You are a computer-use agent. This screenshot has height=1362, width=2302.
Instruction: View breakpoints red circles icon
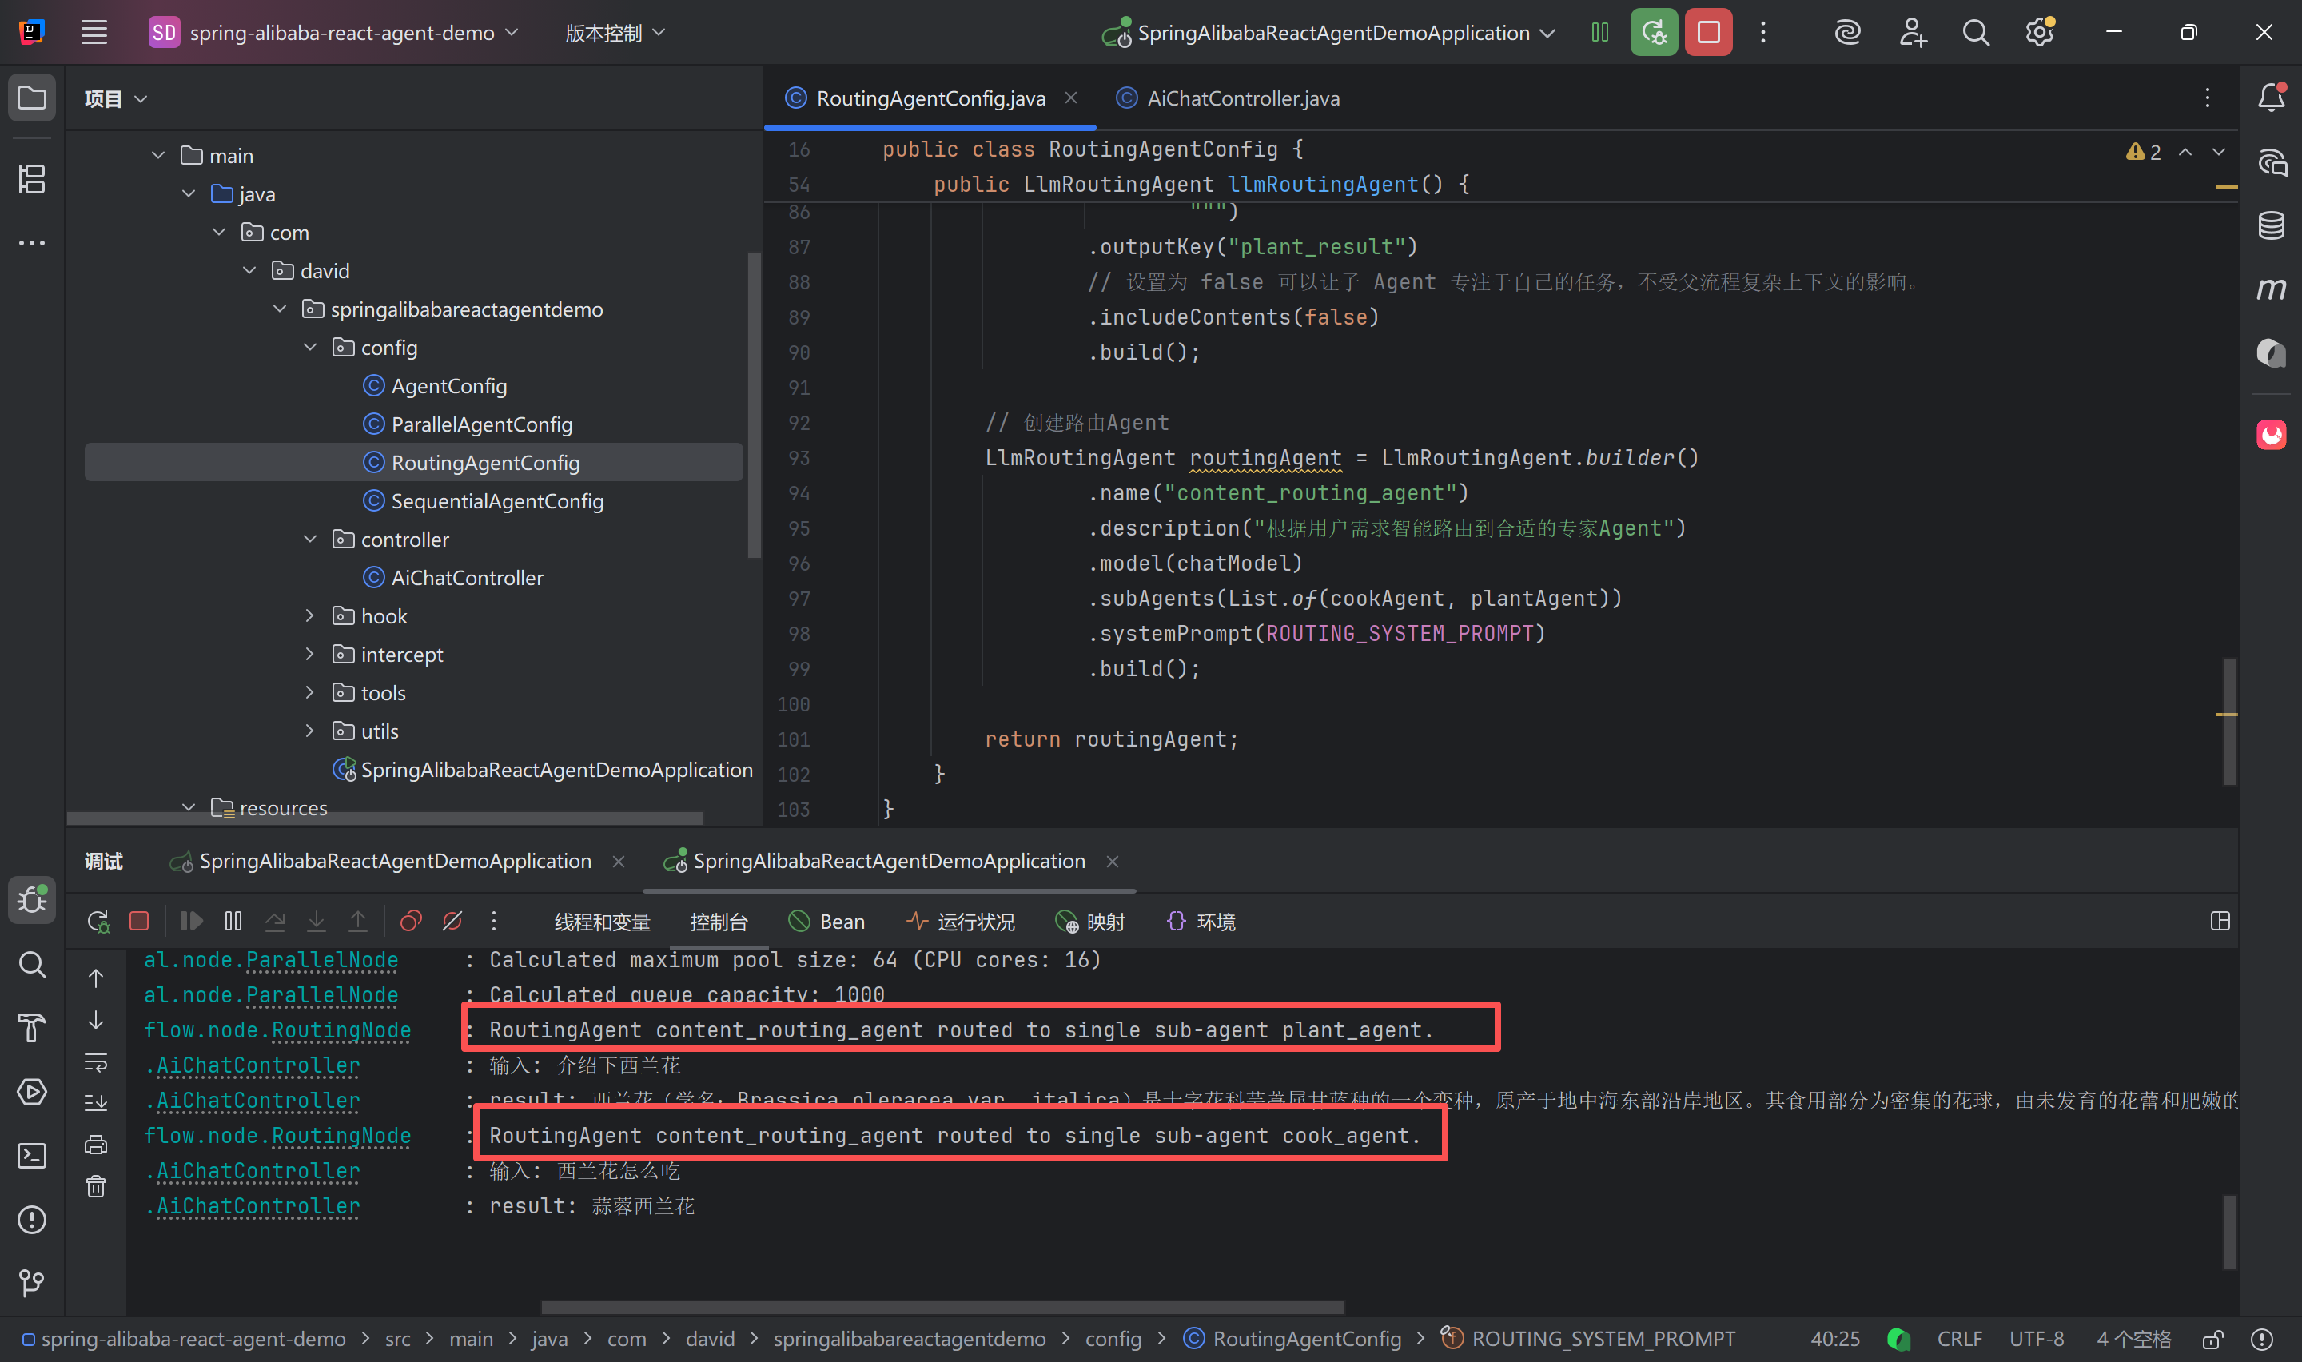point(410,921)
